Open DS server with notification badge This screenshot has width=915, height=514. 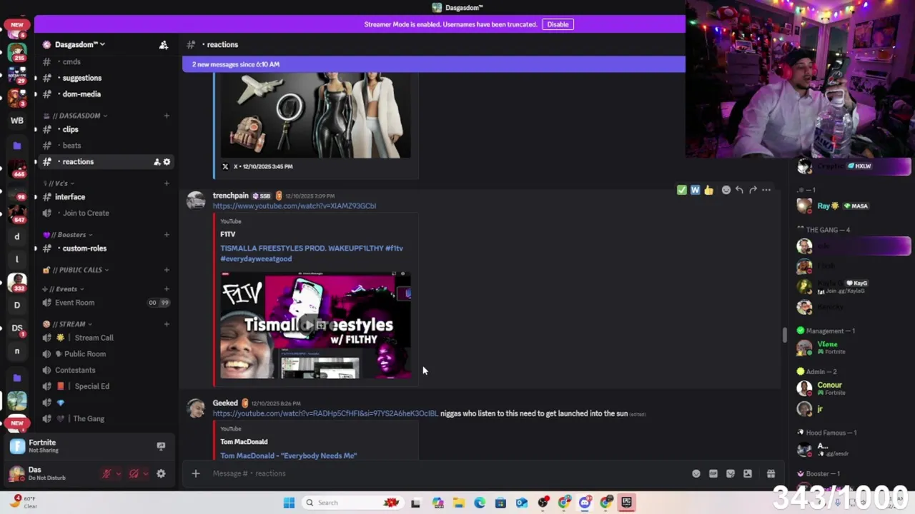(17, 328)
